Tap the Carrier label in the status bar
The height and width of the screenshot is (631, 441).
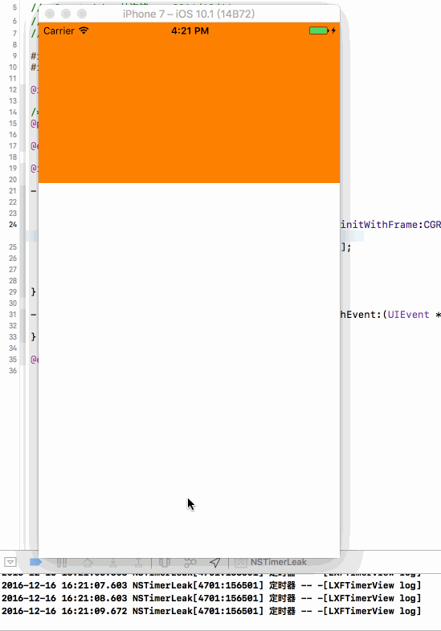point(59,31)
